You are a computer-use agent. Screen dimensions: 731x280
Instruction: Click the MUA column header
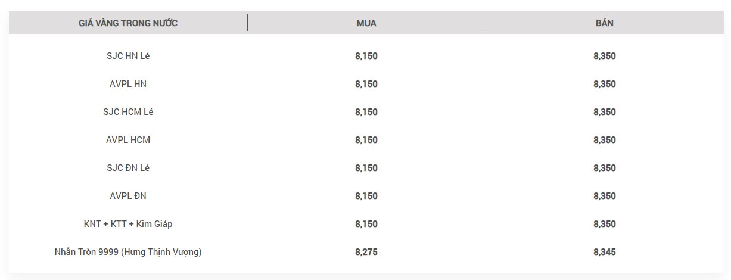click(x=366, y=23)
